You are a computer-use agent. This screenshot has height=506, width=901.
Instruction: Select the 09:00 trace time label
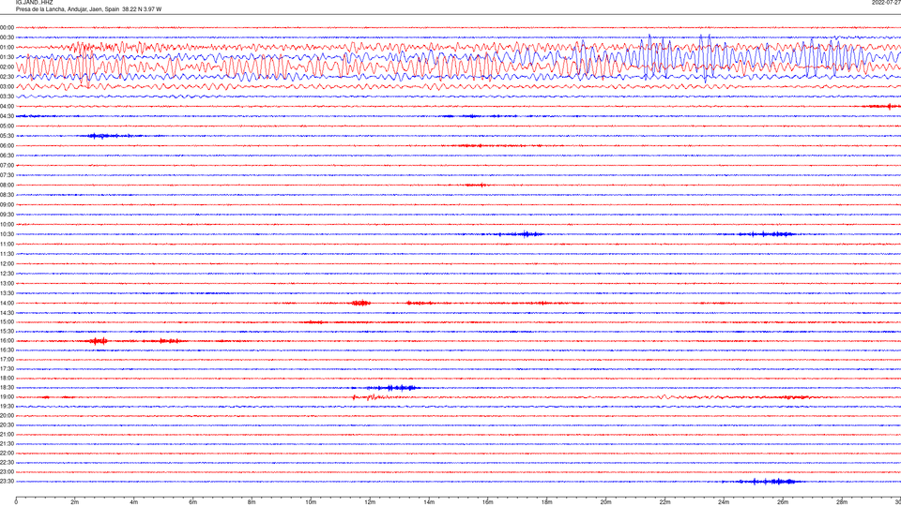(x=7, y=205)
